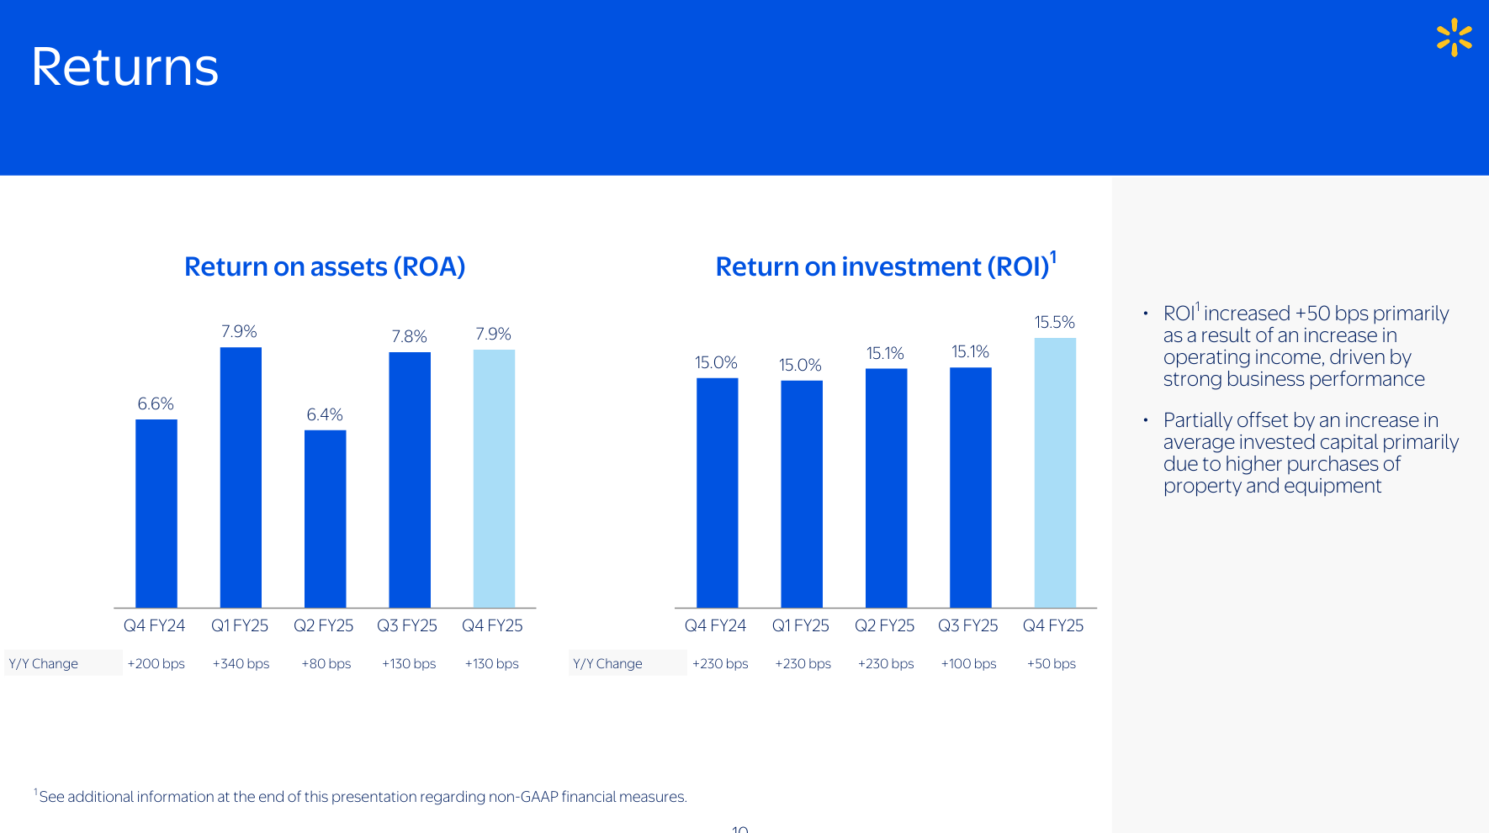Screen dimensions: 1489x833
Task: Click the +50 bps Y/Y change value
Action: click(1051, 663)
